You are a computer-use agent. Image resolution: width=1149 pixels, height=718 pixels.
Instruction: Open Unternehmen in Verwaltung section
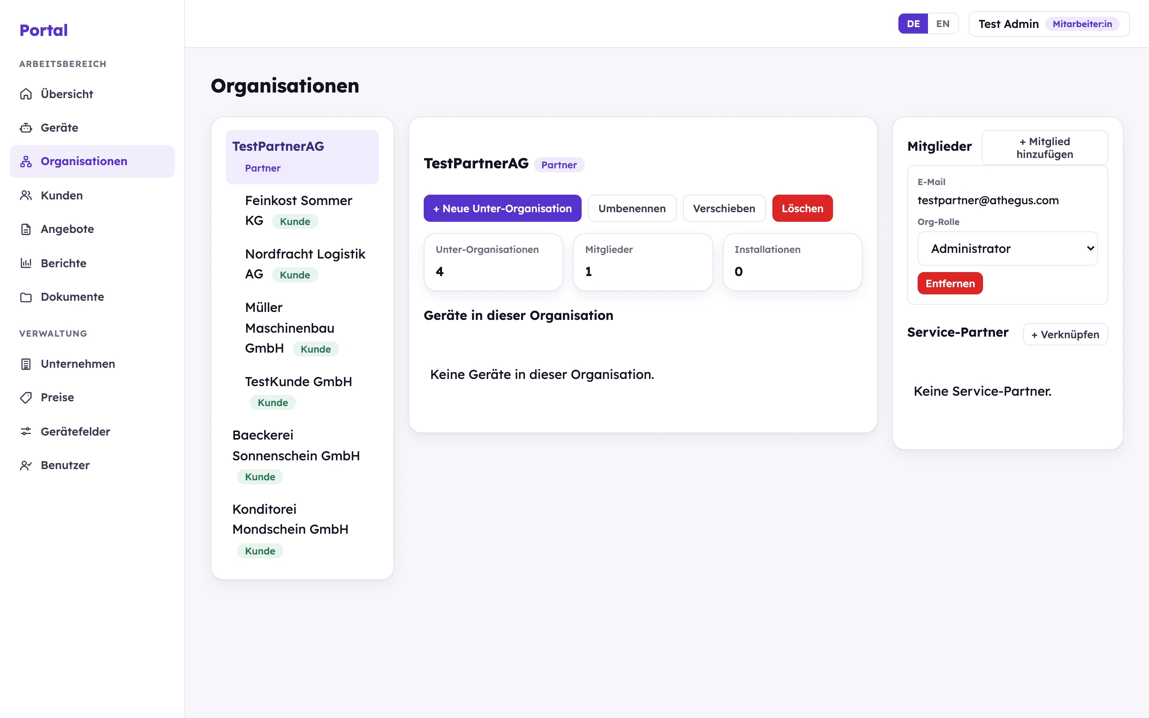point(92,364)
